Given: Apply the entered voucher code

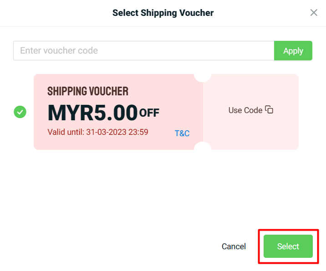Looking at the screenshot, I should click(x=293, y=50).
